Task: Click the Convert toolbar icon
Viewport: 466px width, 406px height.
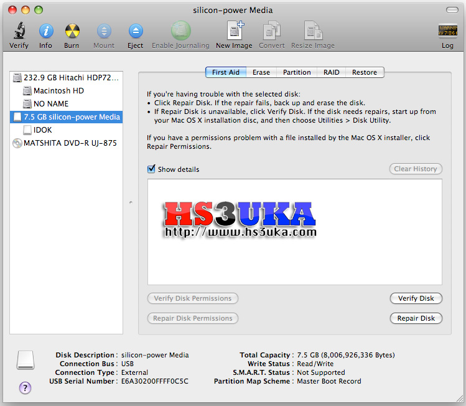Action: [x=272, y=31]
